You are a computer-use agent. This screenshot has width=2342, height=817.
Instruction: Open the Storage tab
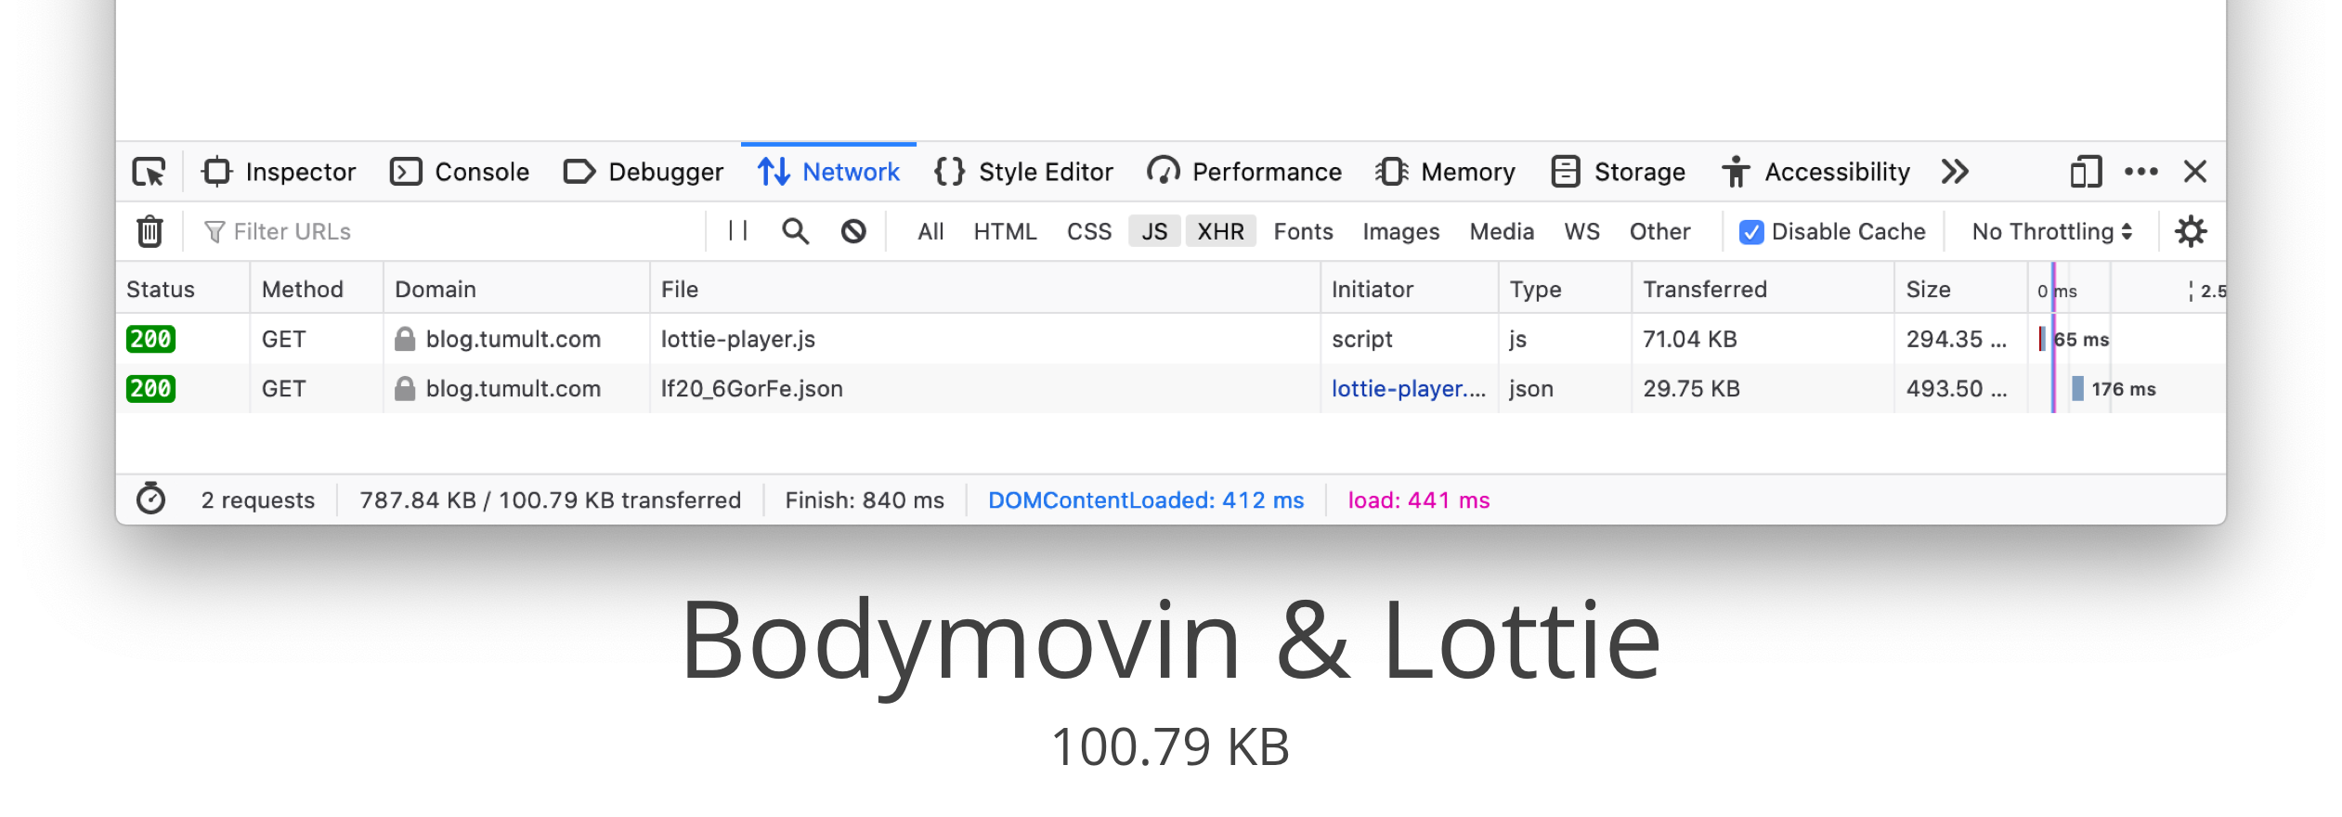[x=1618, y=173]
